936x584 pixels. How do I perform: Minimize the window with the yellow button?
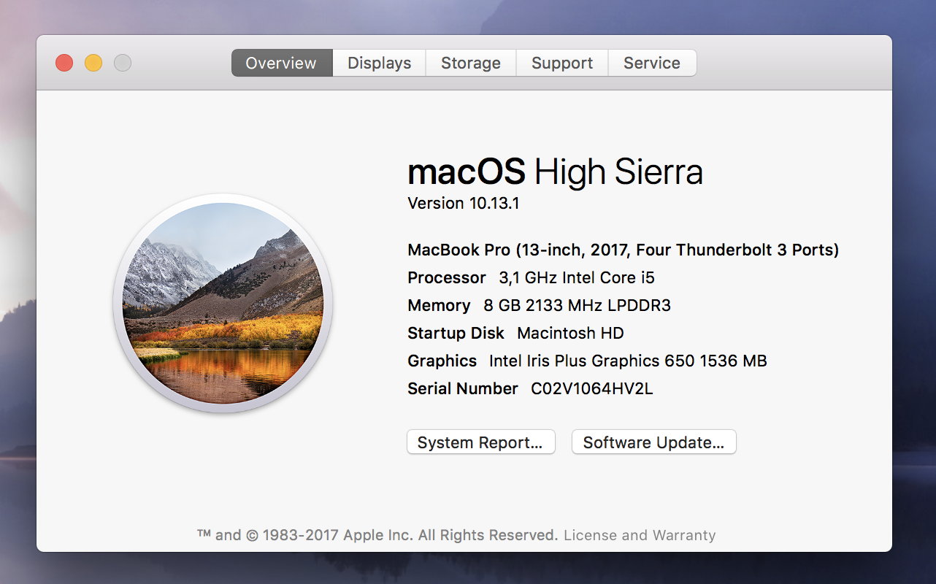coord(93,63)
